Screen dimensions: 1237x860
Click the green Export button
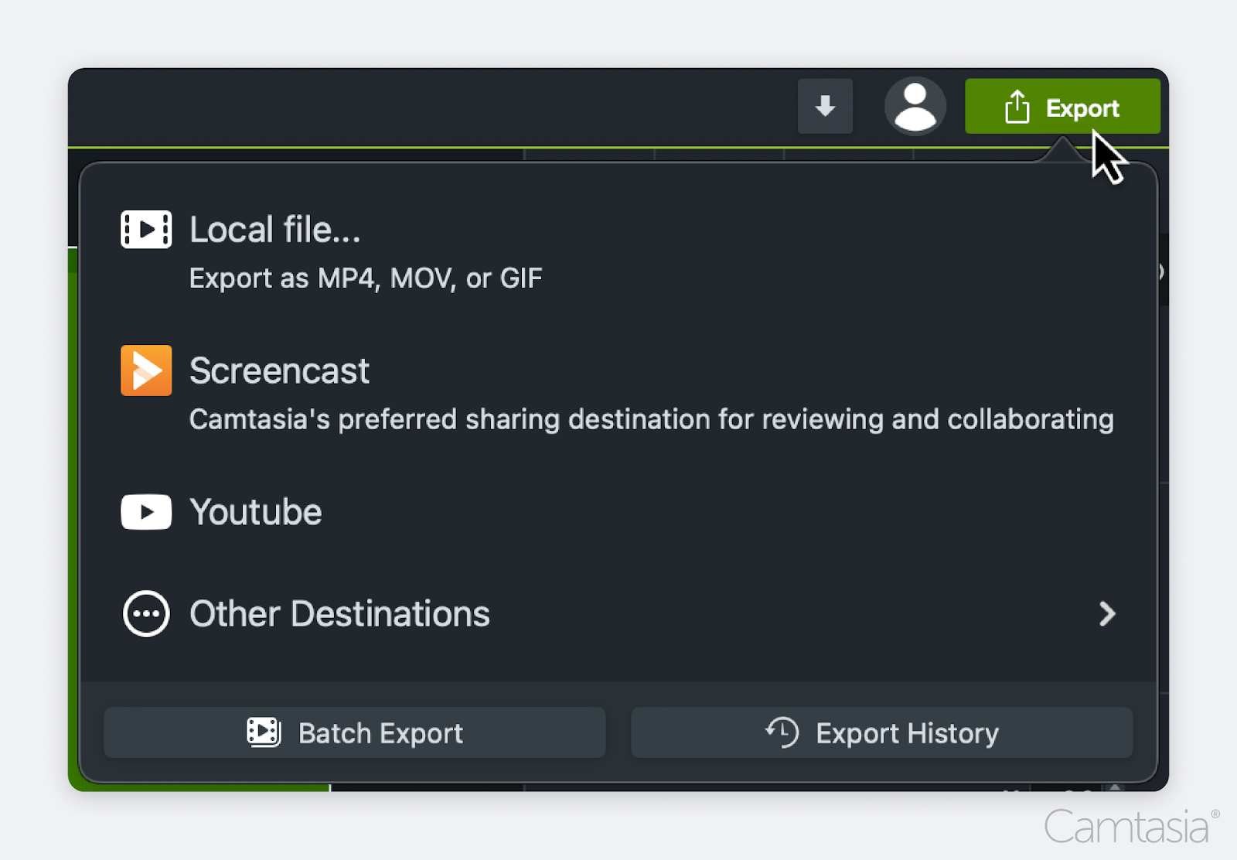(x=1062, y=107)
